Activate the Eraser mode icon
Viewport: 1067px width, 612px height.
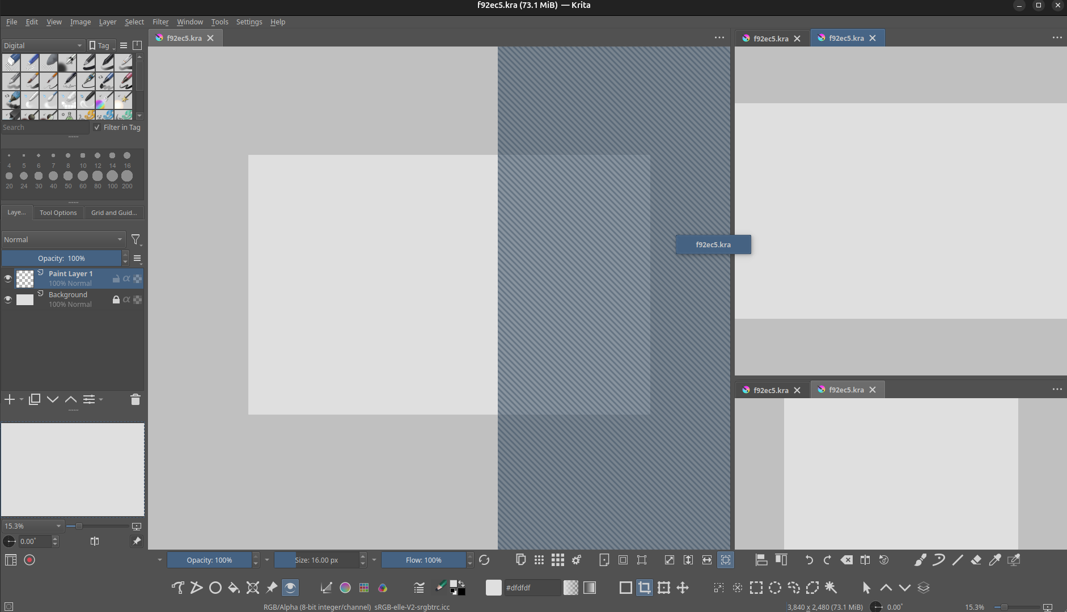click(976, 560)
